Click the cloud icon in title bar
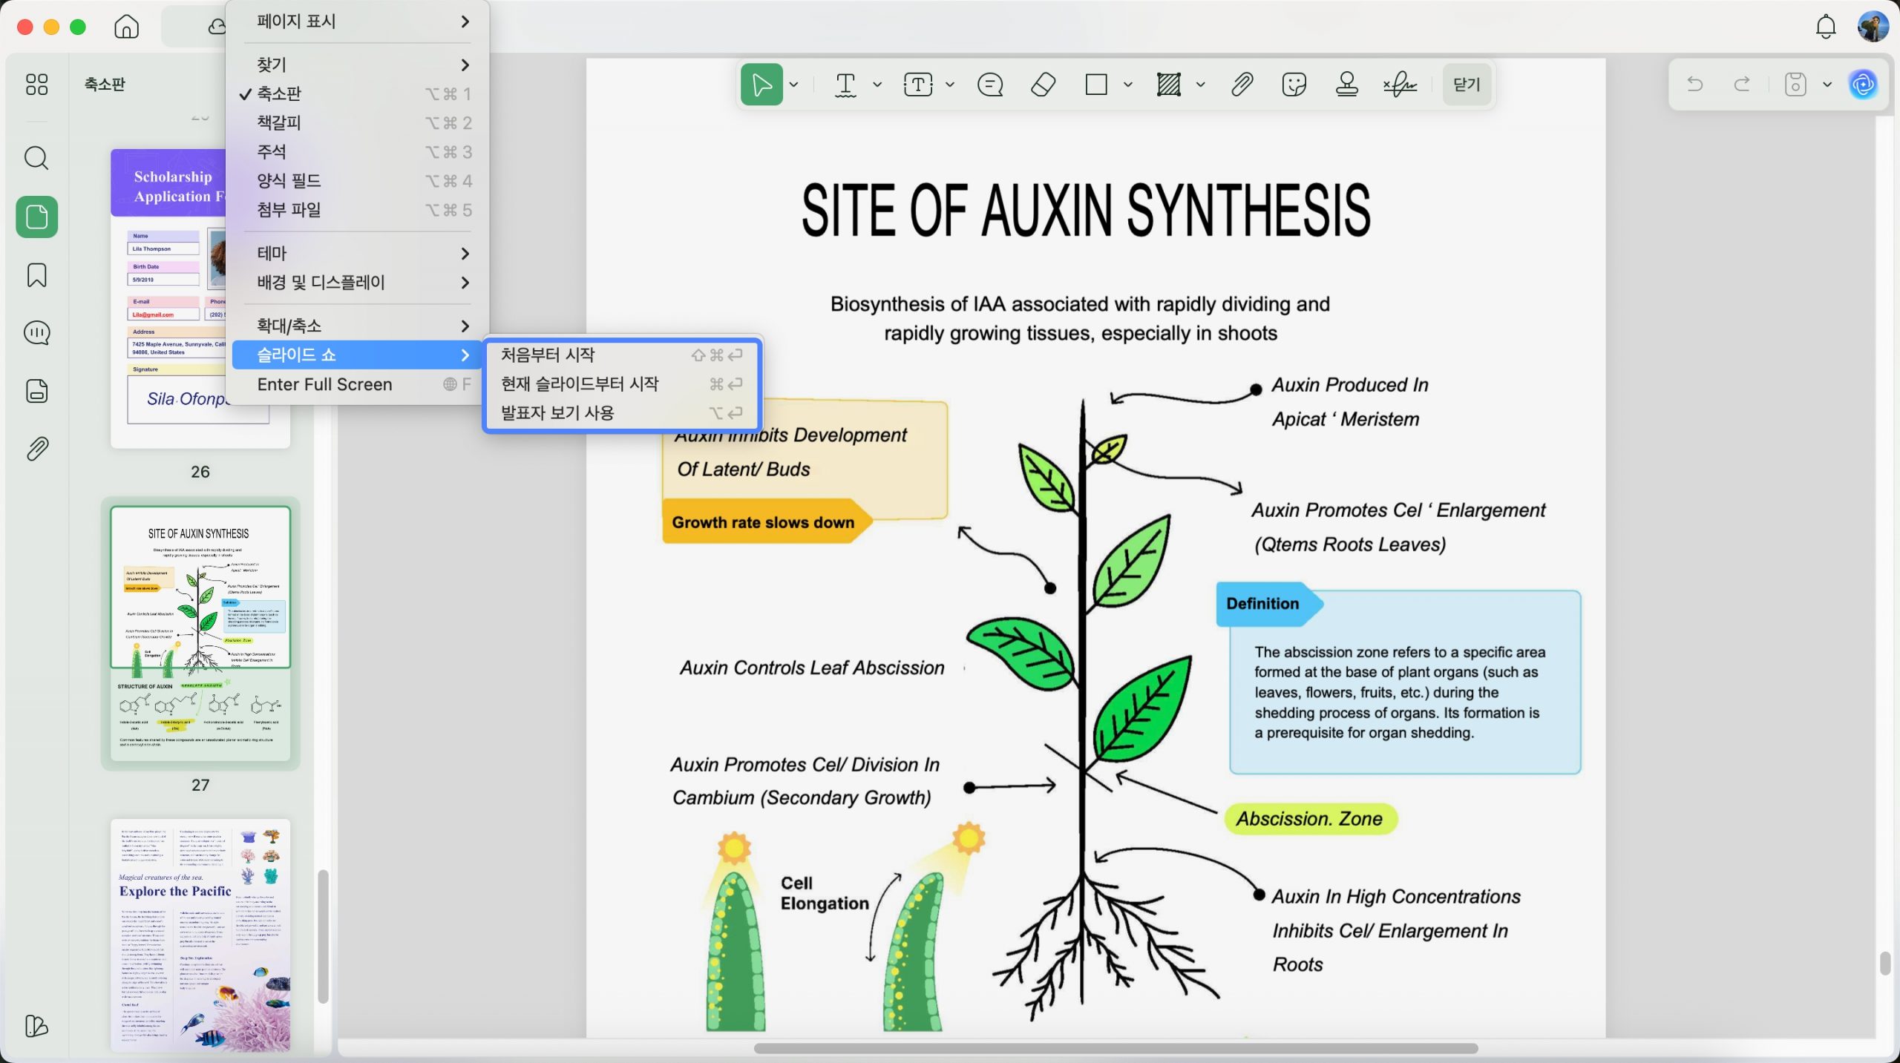This screenshot has width=1900, height=1063. click(217, 27)
